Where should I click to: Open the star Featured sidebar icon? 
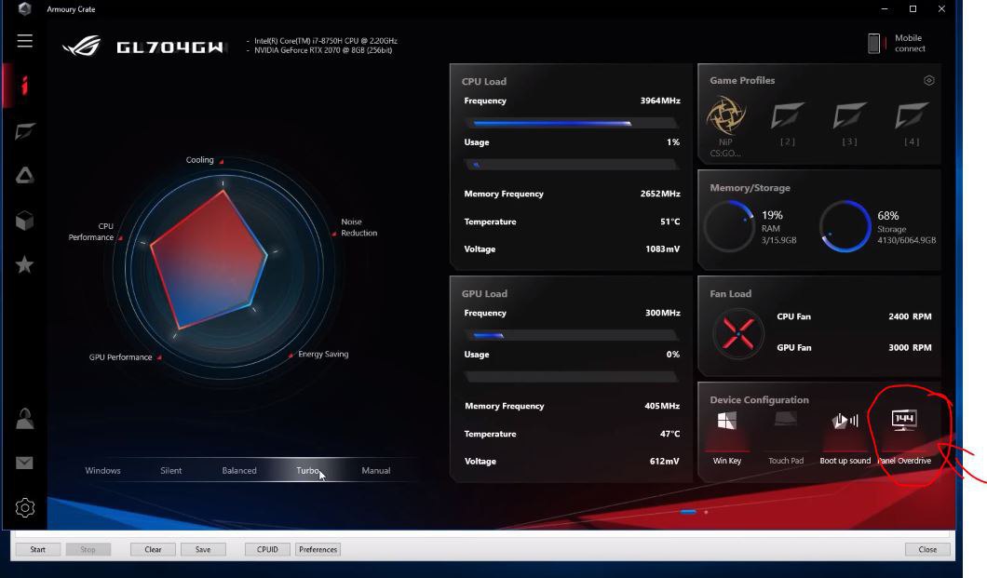[x=24, y=264]
